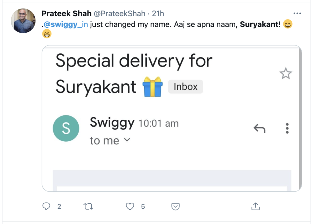313x224 pixels.
Task: Click the 21h tweet timestamp
Action: tap(158, 14)
